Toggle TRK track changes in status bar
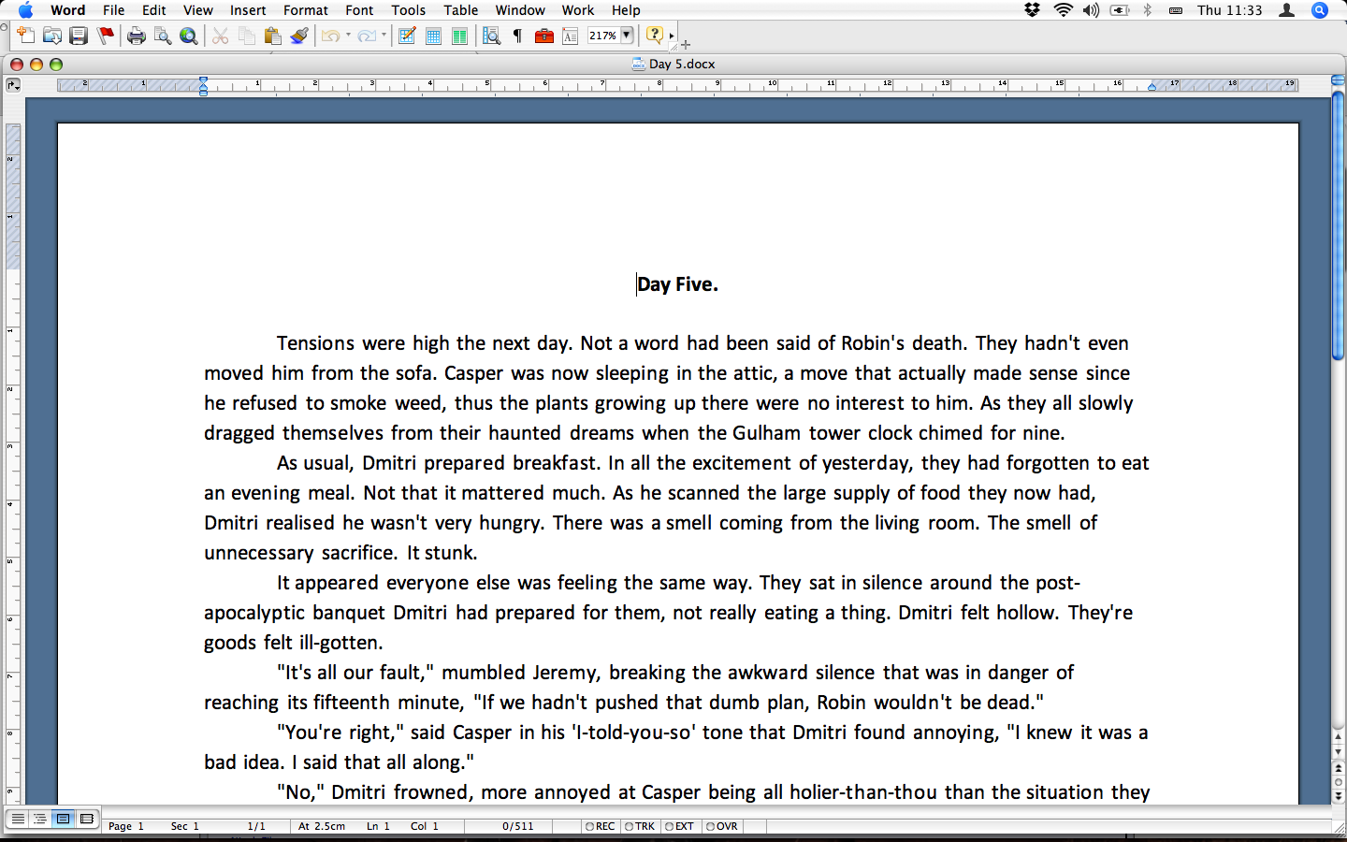Viewport: 1347px width, 842px height. point(640,826)
